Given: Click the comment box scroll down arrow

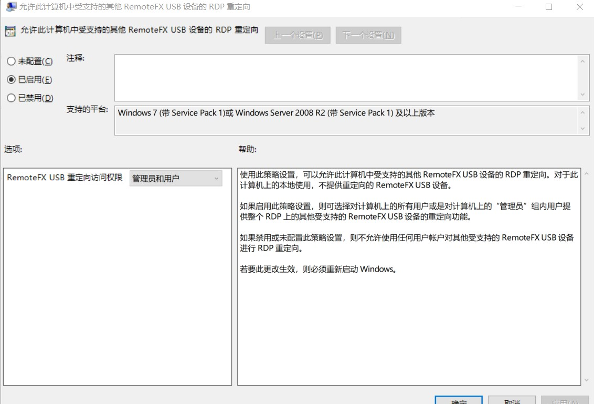Looking at the screenshot, I should (x=582, y=95).
